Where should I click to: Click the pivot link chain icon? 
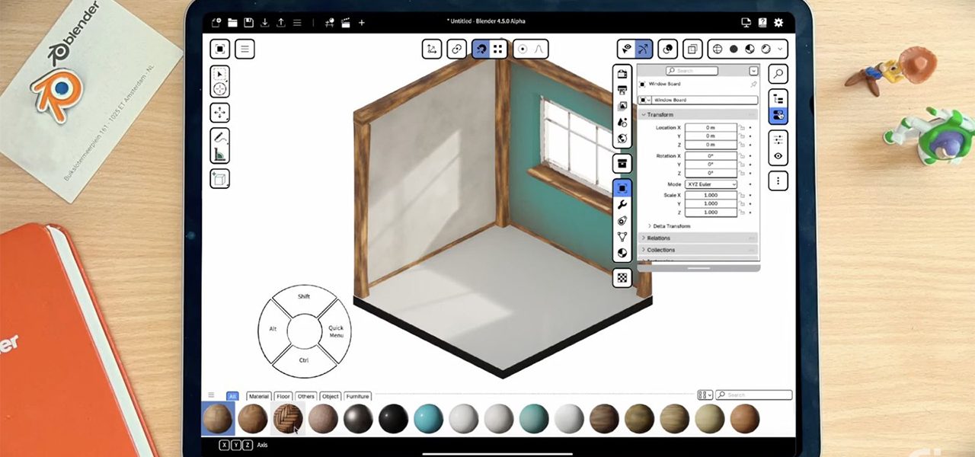(x=456, y=49)
